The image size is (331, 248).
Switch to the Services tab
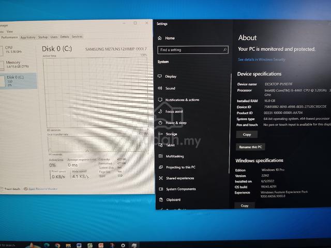pos(77,37)
